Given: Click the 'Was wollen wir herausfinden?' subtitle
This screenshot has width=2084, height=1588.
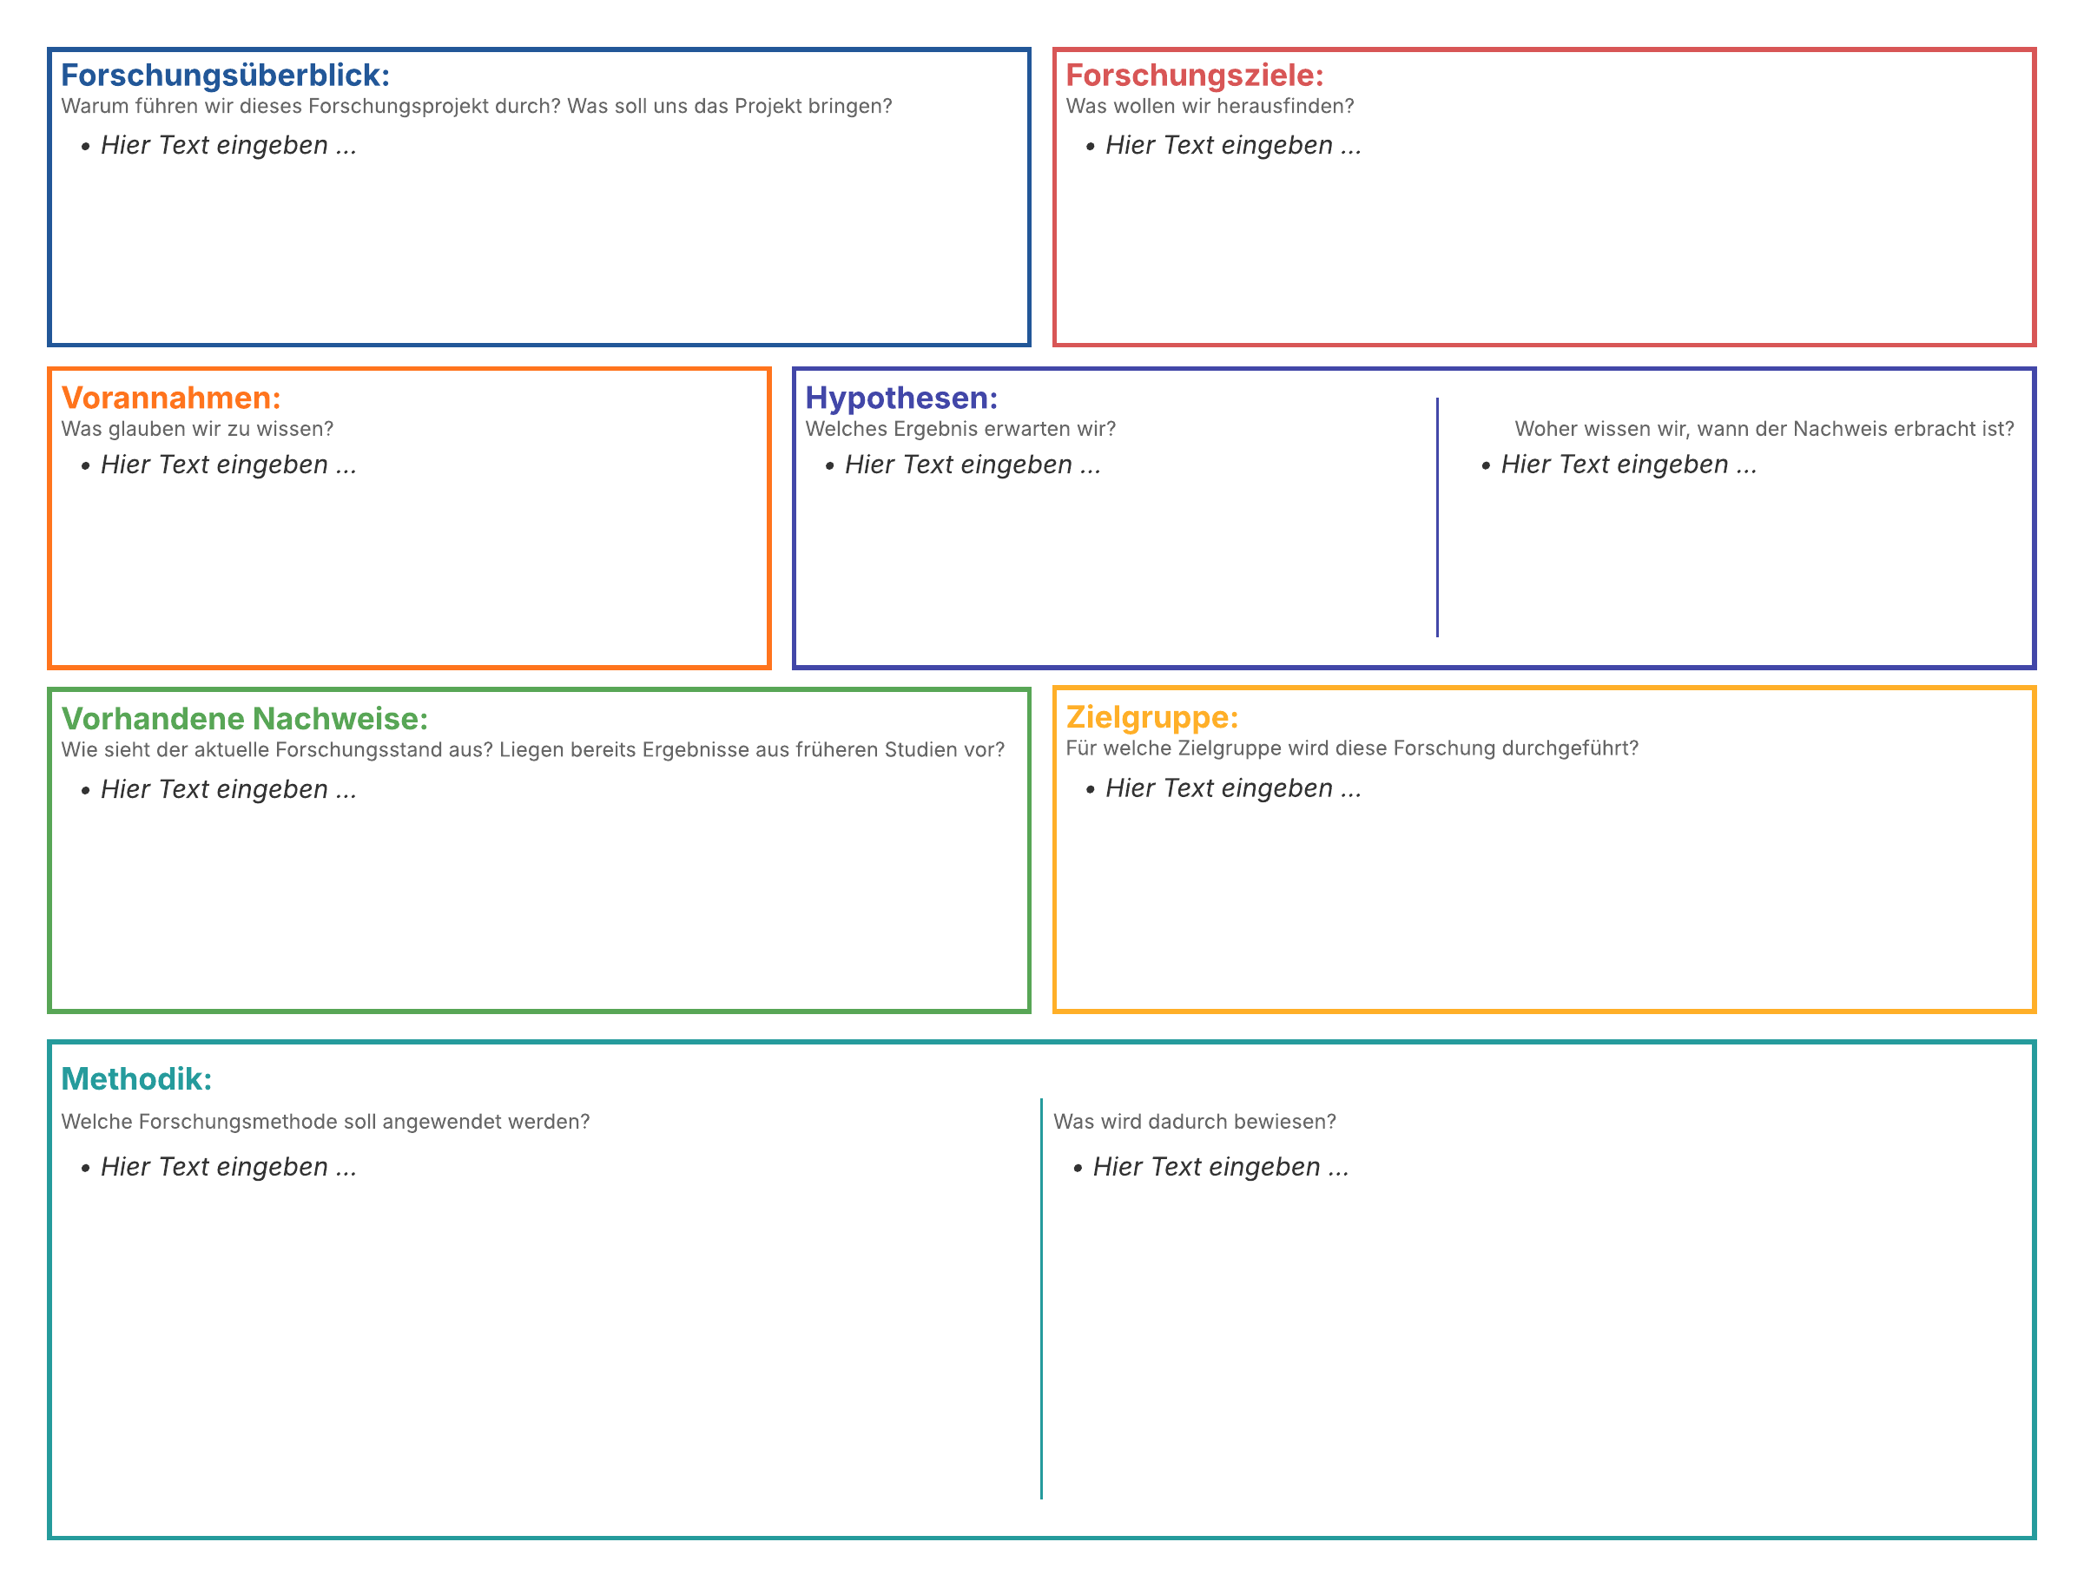Looking at the screenshot, I should pos(1209,107).
